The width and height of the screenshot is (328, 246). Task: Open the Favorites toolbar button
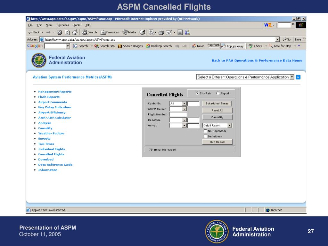click(110, 32)
